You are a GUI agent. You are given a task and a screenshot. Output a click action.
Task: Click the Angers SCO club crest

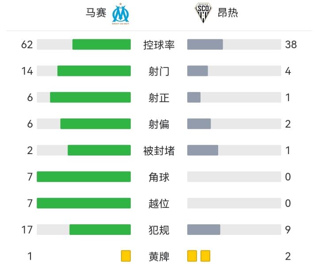[203, 13]
